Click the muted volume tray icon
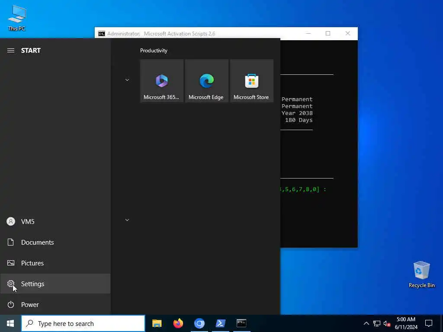443x332 pixels. point(387,323)
